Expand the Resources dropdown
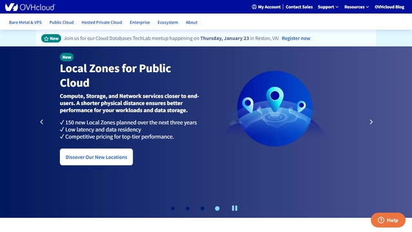Screen dimensions: 412x232 357,7
